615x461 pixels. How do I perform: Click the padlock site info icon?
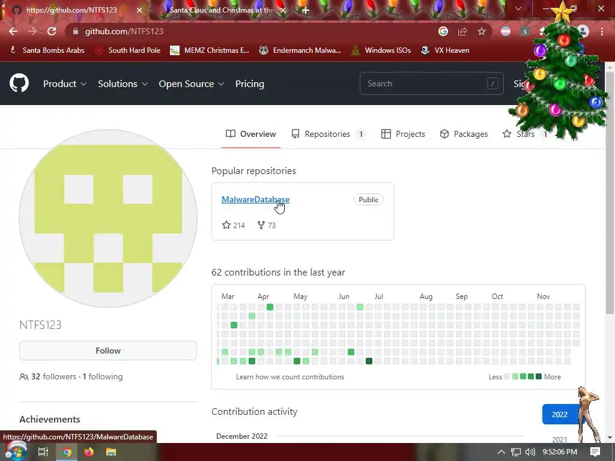click(76, 31)
